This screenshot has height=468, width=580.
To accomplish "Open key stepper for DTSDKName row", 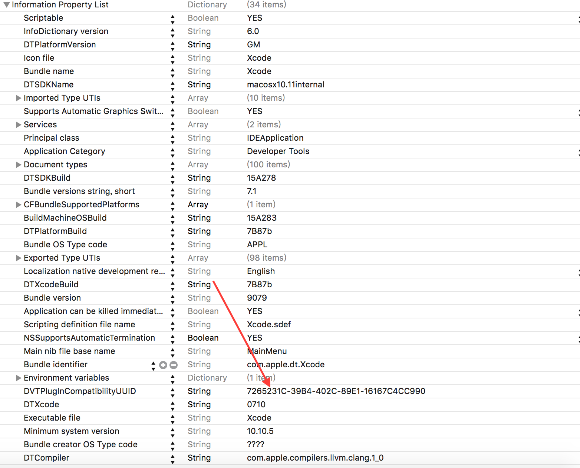I will click(x=172, y=86).
